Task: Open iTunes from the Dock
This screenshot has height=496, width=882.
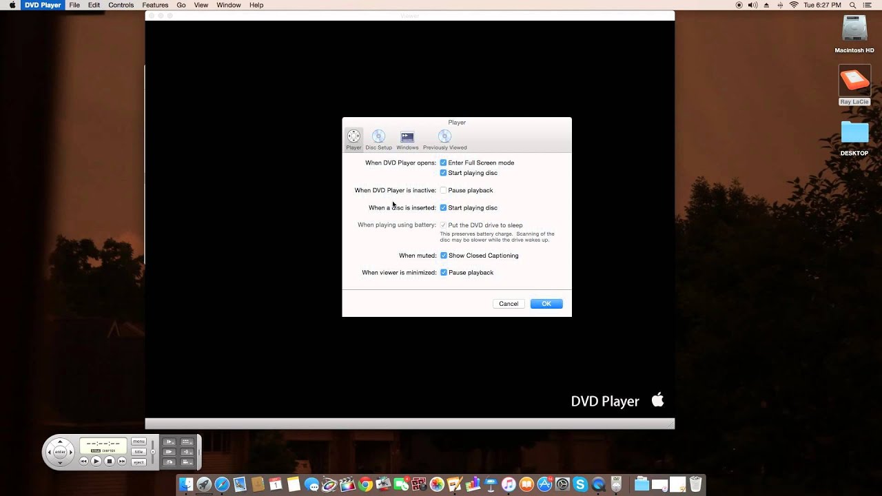Action: tap(509, 484)
